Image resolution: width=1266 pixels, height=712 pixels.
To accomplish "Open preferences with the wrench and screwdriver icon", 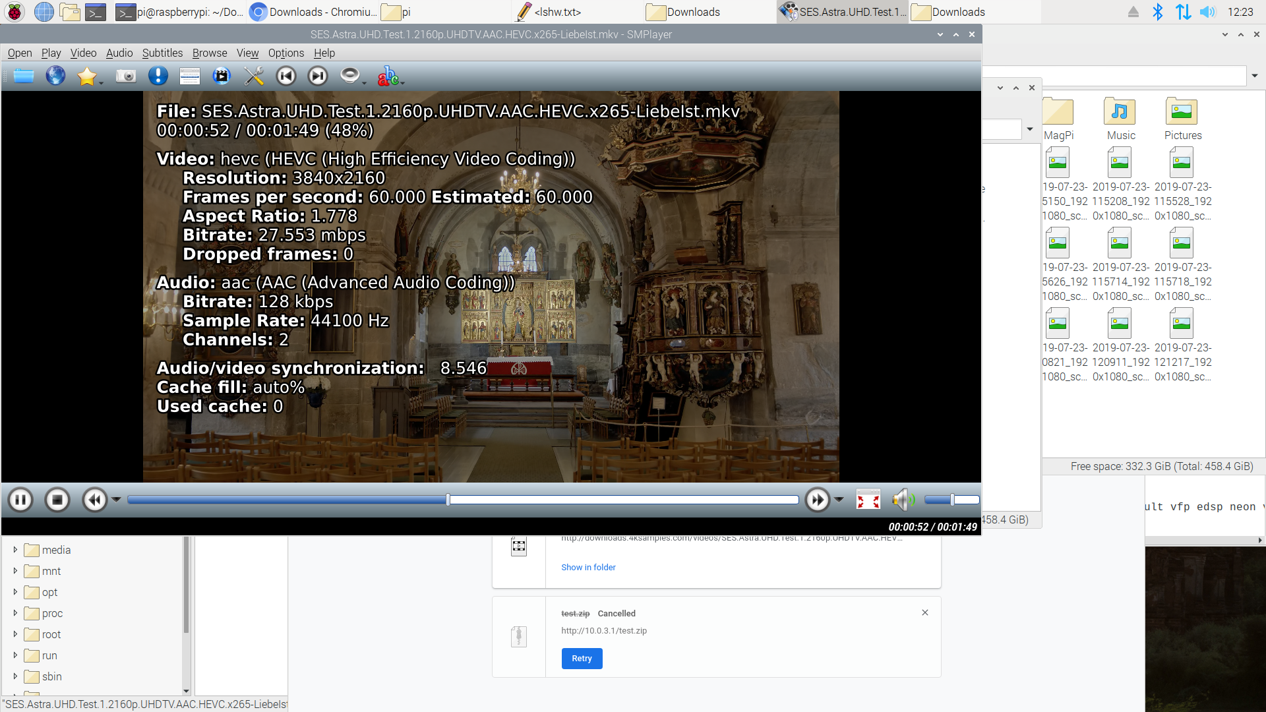I will click(254, 76).
